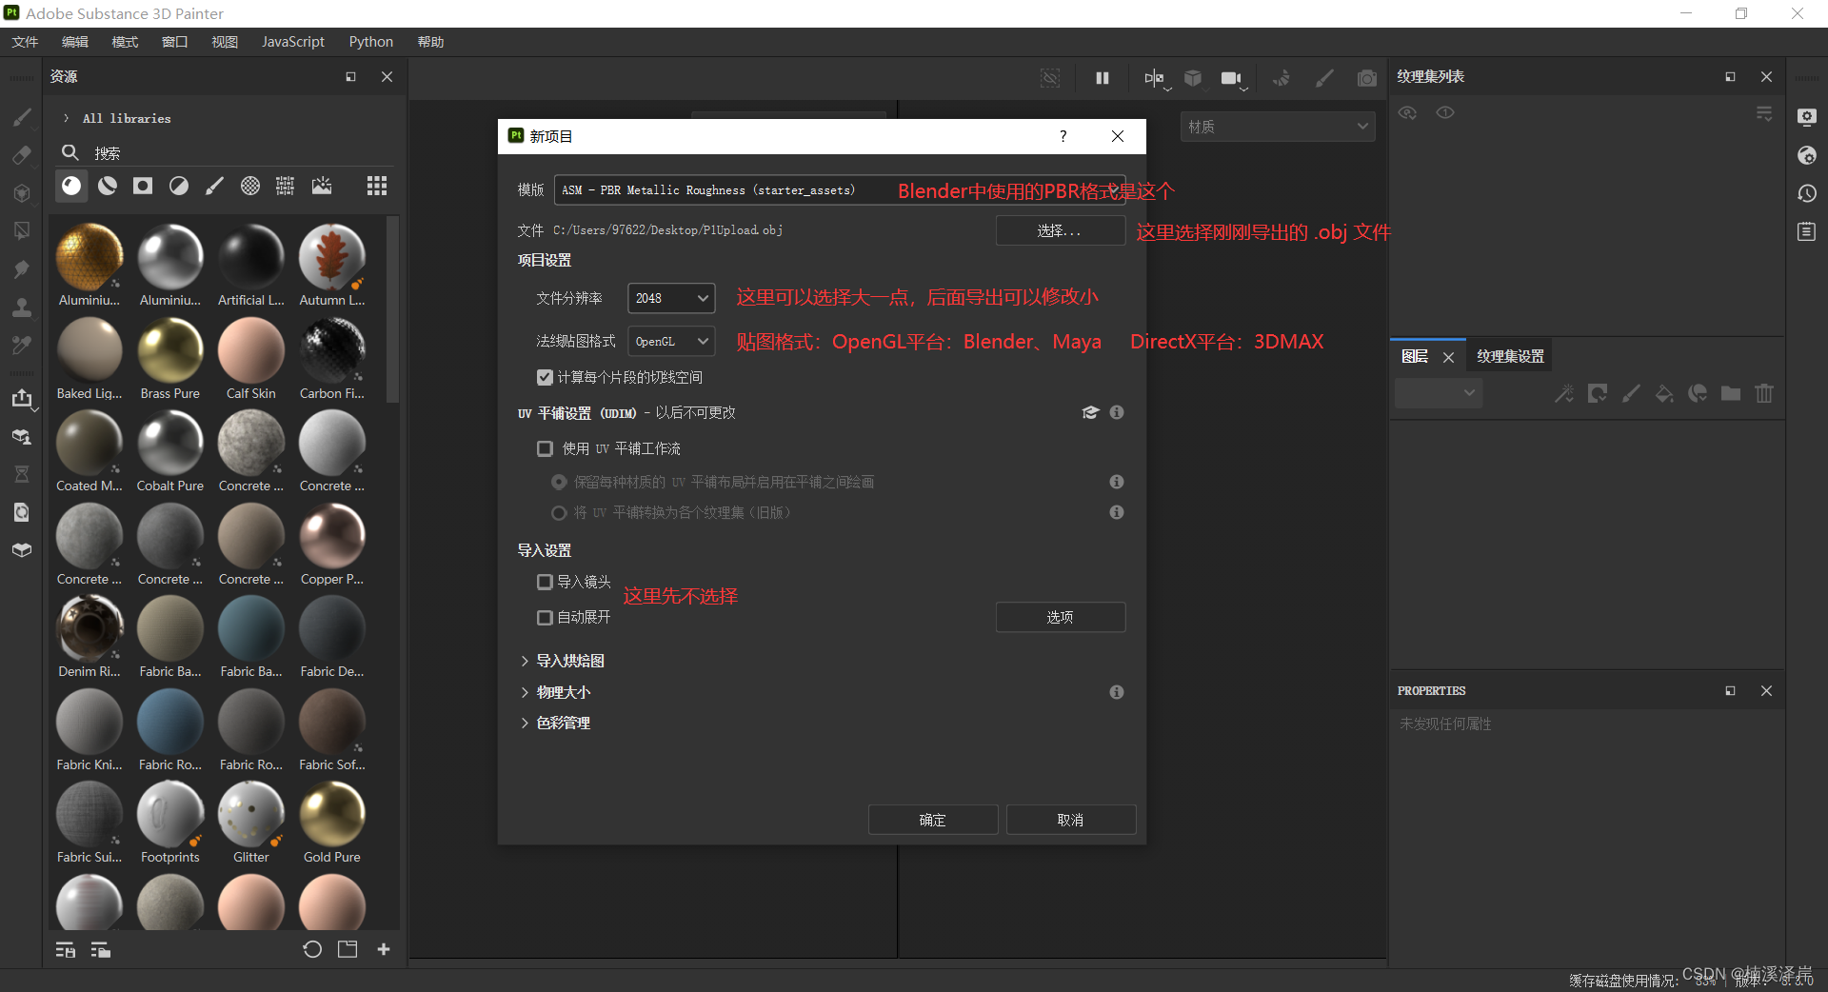Screen dimensions: 1828x992
Task: Open the JavaScript menu
Action: click(x=293, y=42)
